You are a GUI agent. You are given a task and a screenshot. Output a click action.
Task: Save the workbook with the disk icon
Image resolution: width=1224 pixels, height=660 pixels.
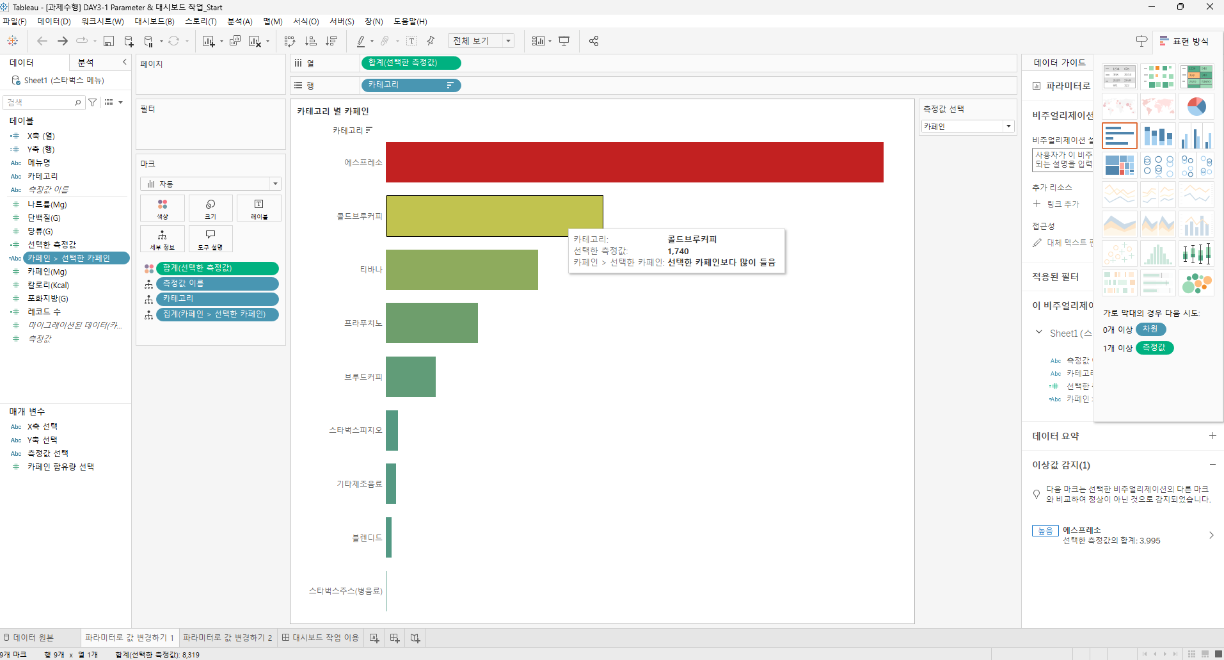coord(109,41)
